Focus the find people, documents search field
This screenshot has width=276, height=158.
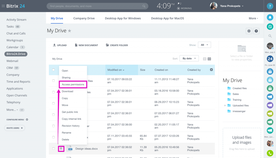tap(97, 6)
